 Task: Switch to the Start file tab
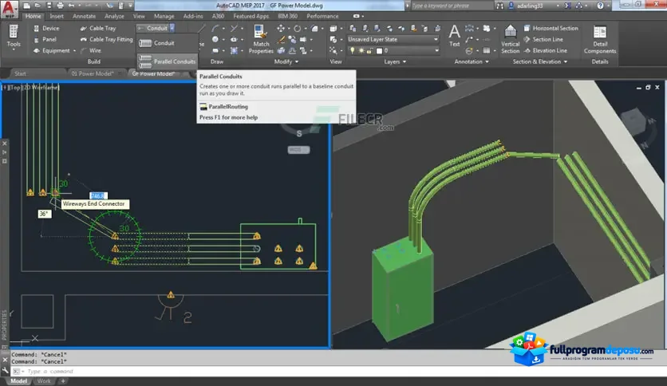[x=20, y=73]
